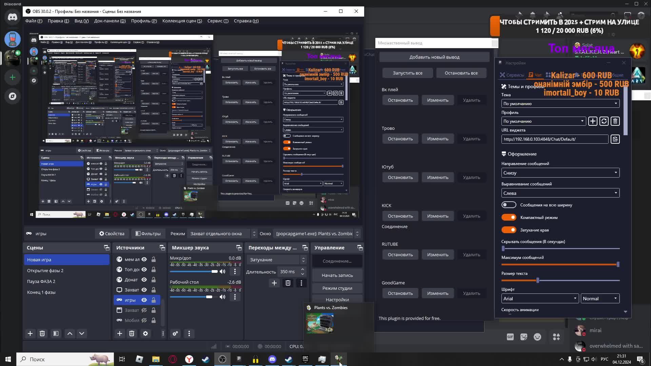Screen dimensions: 651x366
Task: Undock the audio mixer panel
Action: coord(239,248)
